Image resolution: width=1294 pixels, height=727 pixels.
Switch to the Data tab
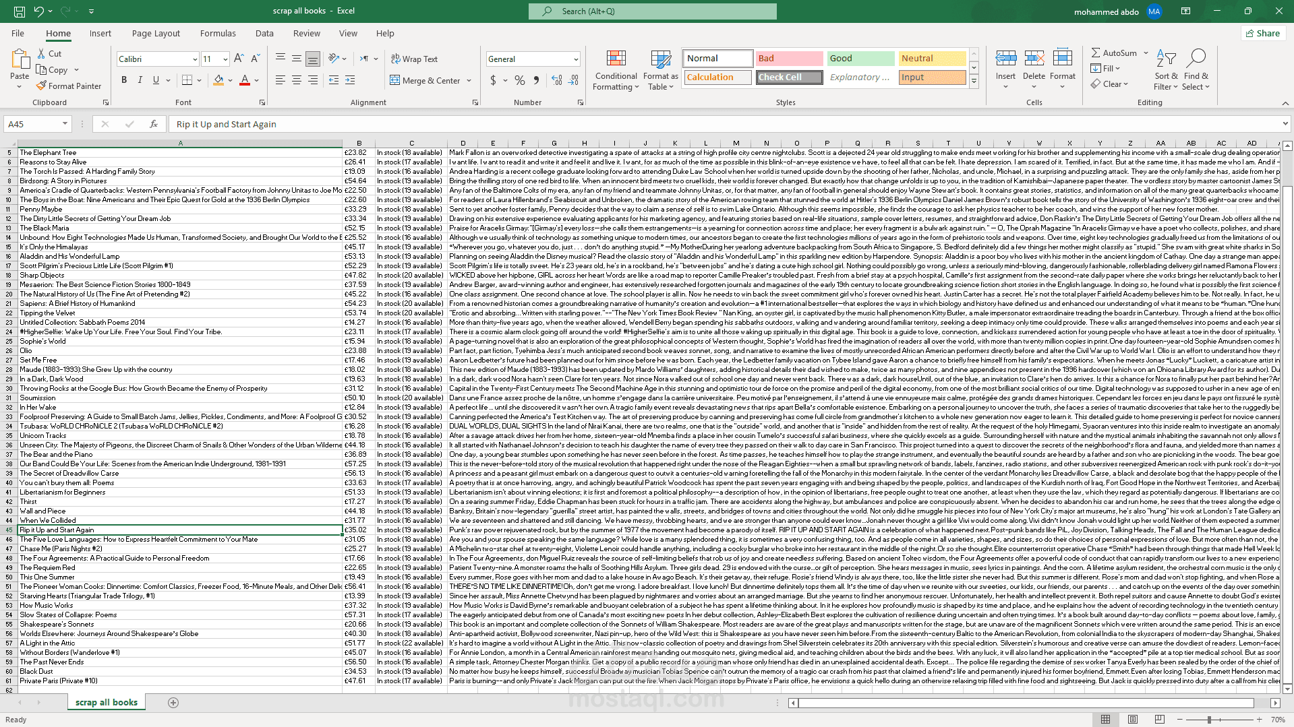pyautogui.click(x=264, y=33)
